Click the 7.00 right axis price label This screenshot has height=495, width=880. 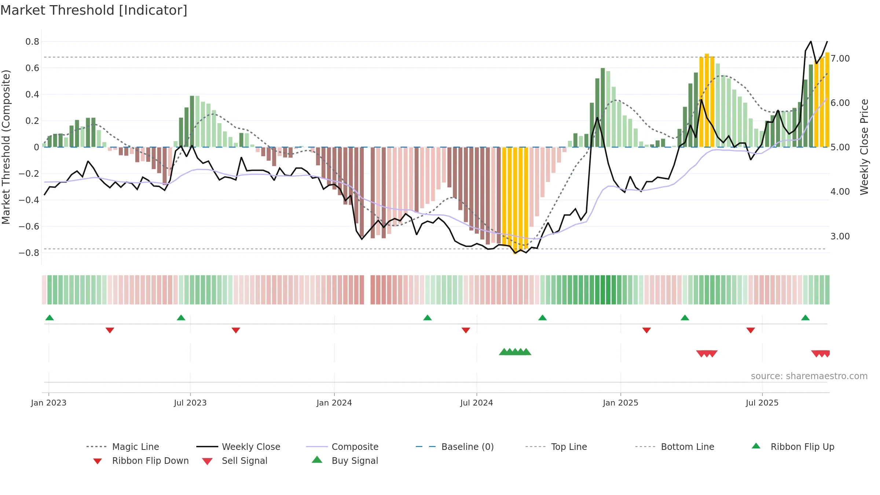840,58
